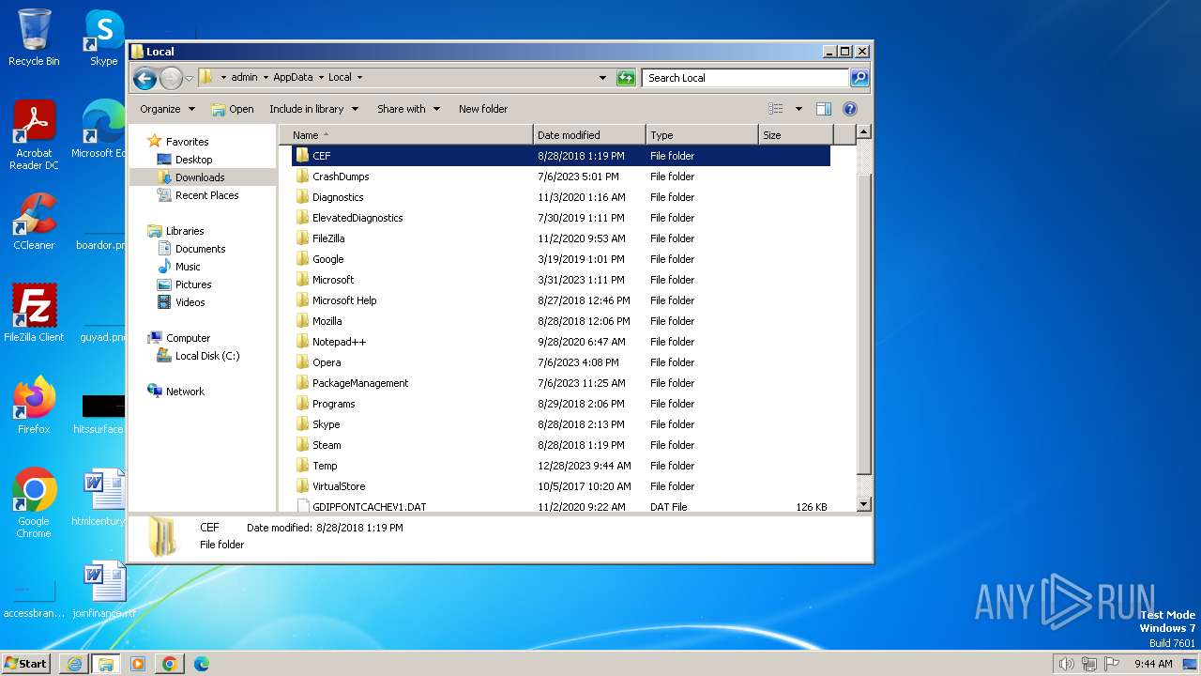Expand the Local breadcrumb arrow
The image size is (1201, 676).
pyautogui.click(x=359, y=78)
